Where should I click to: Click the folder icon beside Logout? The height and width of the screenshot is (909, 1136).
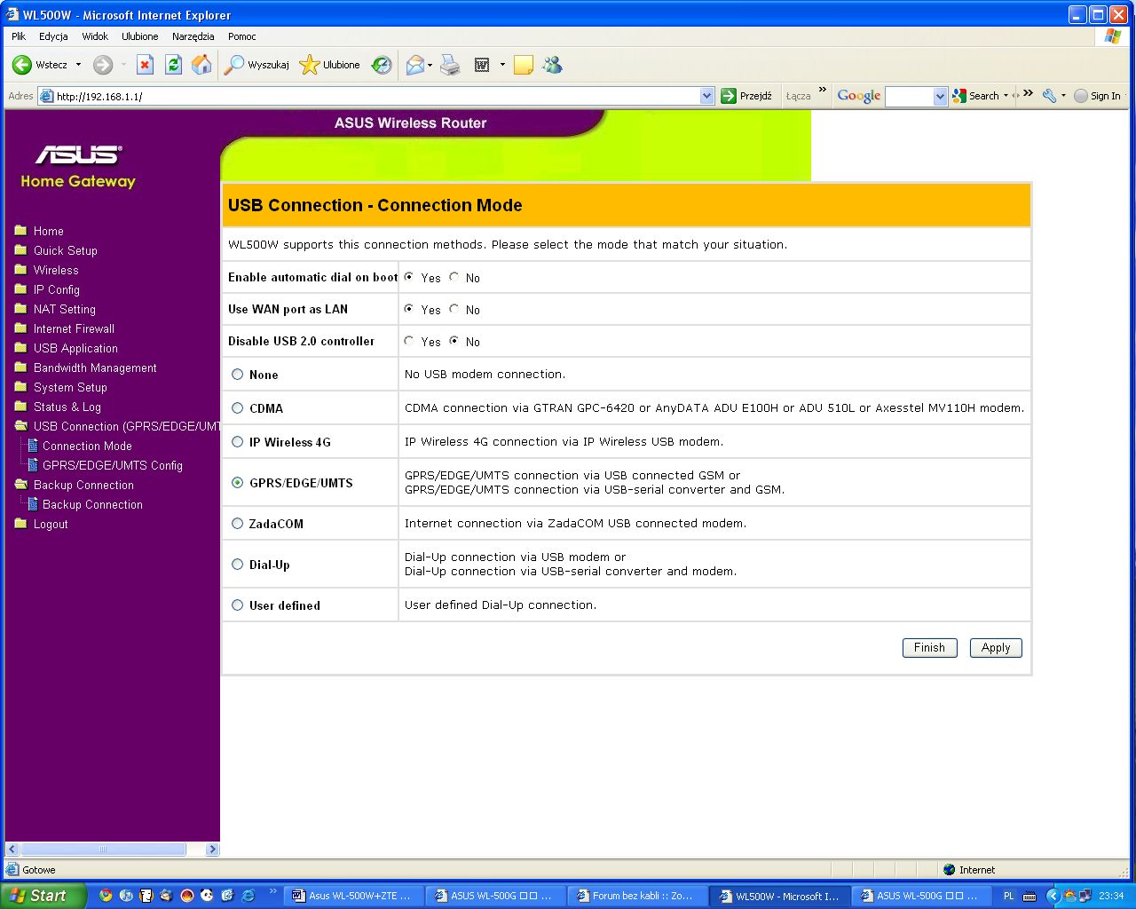click(21, 523)
